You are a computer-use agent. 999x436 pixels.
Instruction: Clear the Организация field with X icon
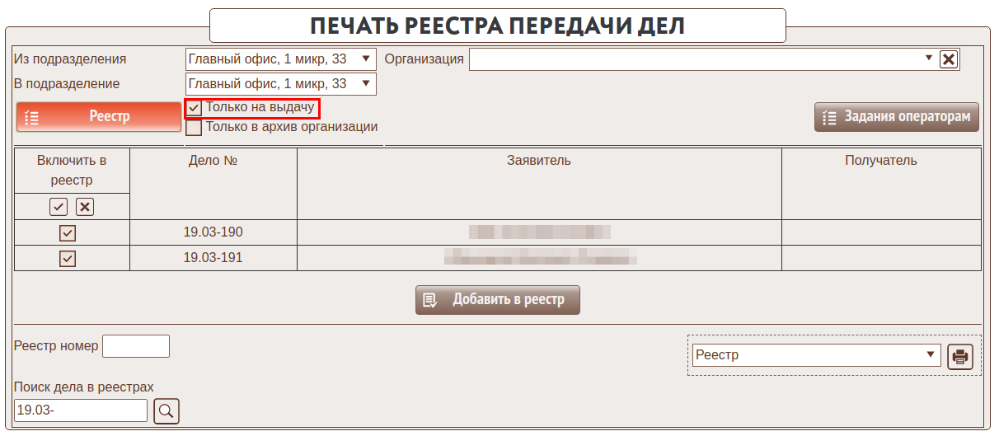949,59
